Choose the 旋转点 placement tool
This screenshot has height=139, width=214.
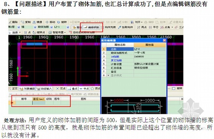(x=39, y=32)
